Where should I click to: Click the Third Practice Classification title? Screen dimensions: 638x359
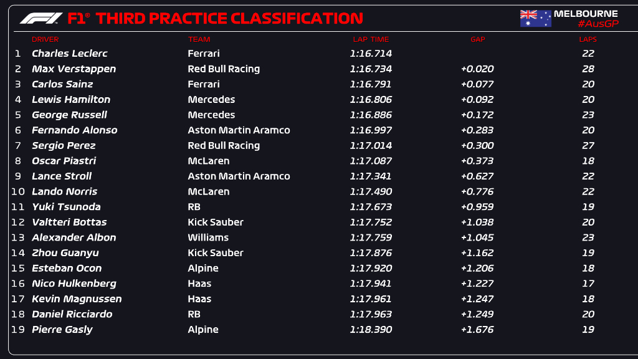[229, 18]
